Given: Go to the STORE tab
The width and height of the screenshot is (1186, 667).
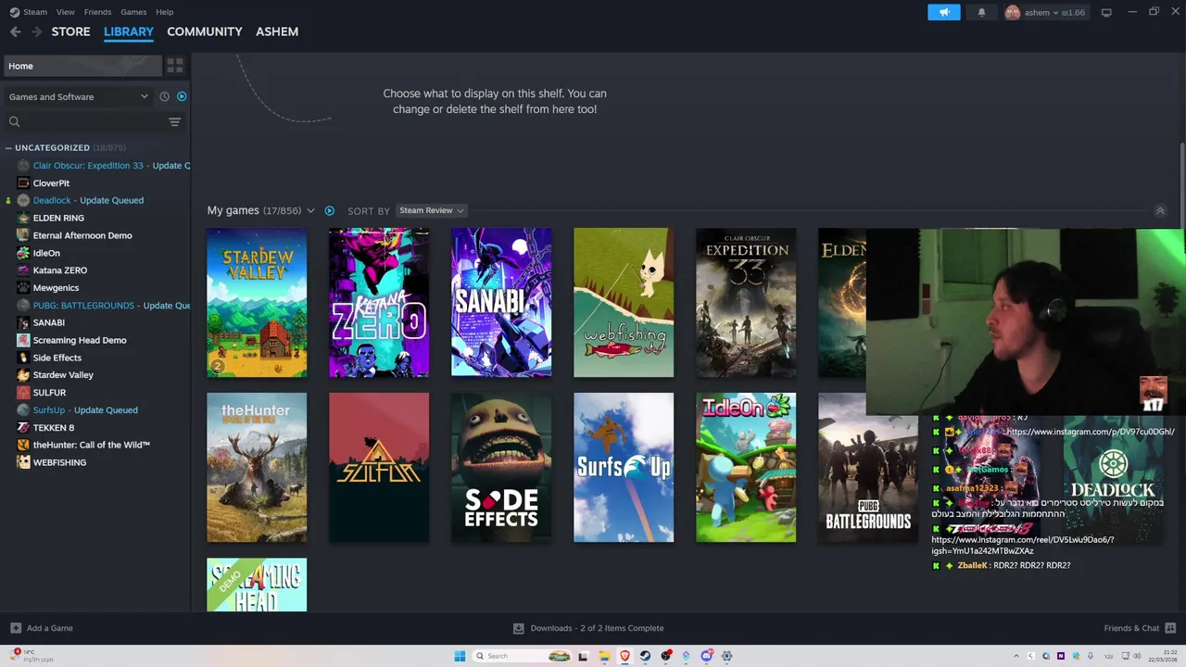Looking at the screenshot, I should [x=70, y=31].
